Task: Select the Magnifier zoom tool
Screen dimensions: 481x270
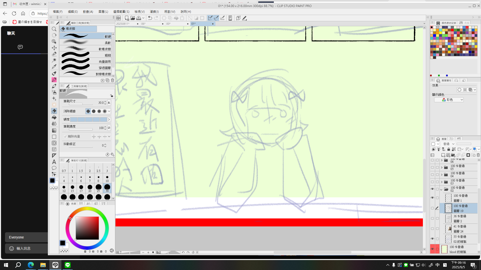Action: (x=54, y=29)
